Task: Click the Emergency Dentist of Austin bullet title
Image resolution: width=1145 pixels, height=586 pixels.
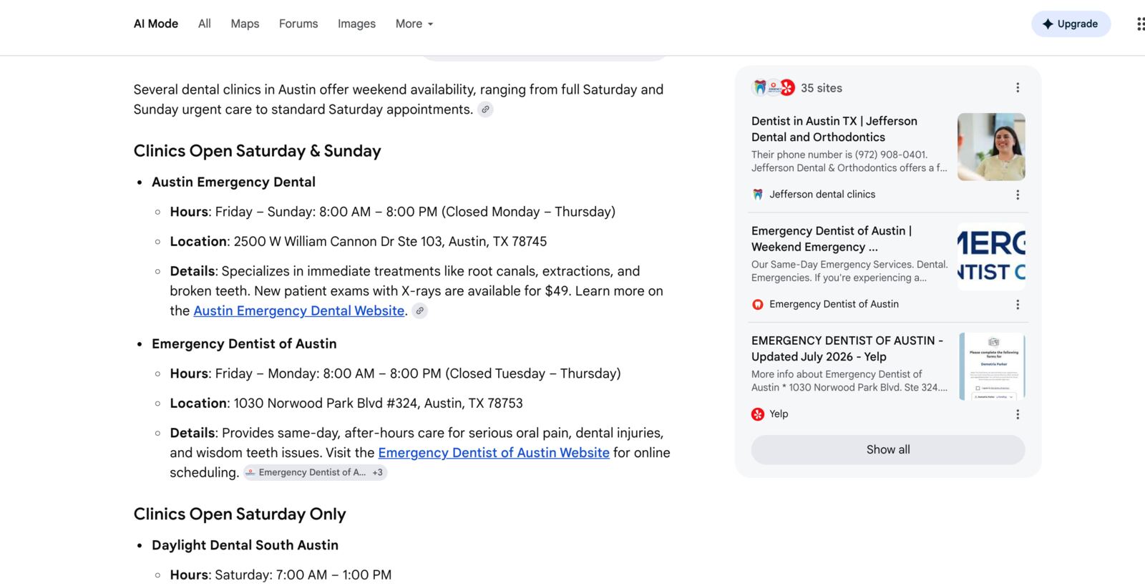Action: (244, 343)
